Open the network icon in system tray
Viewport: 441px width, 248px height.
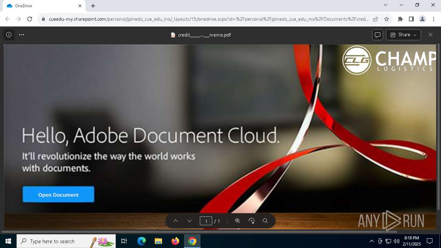pyautogui.click(x=388, y=241)
